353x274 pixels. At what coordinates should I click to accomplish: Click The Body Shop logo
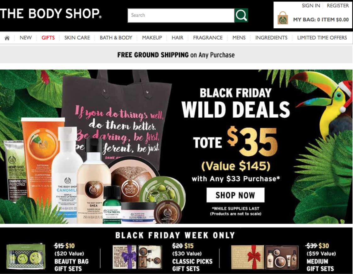coord(51,14)
